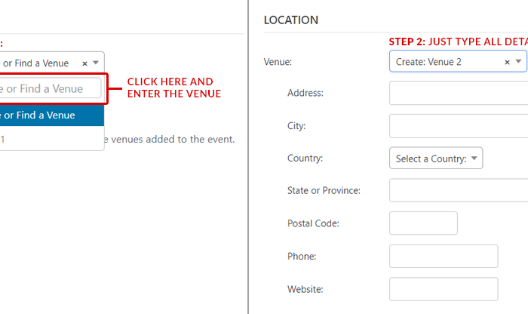Clear the left Find a Venue selection
The height and width of the screenshot is (314, 528).
(x=84, y=63)
